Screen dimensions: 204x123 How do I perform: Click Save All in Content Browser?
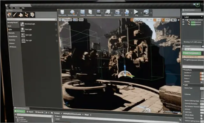pos(40,112)
